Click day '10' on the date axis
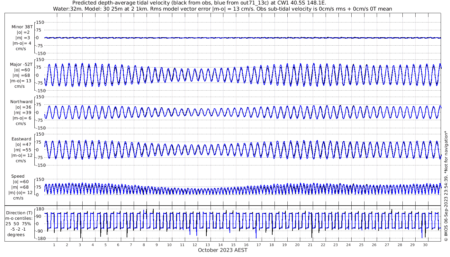450x257 pixels. pos(169,245)
